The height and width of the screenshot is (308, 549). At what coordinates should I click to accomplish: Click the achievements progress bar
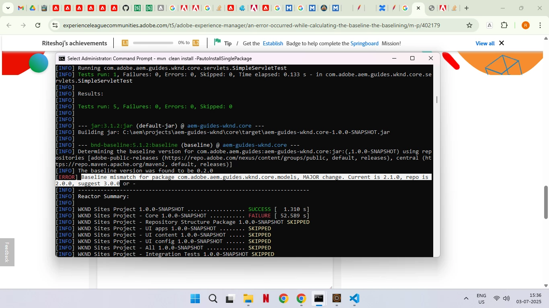[153, 43]
